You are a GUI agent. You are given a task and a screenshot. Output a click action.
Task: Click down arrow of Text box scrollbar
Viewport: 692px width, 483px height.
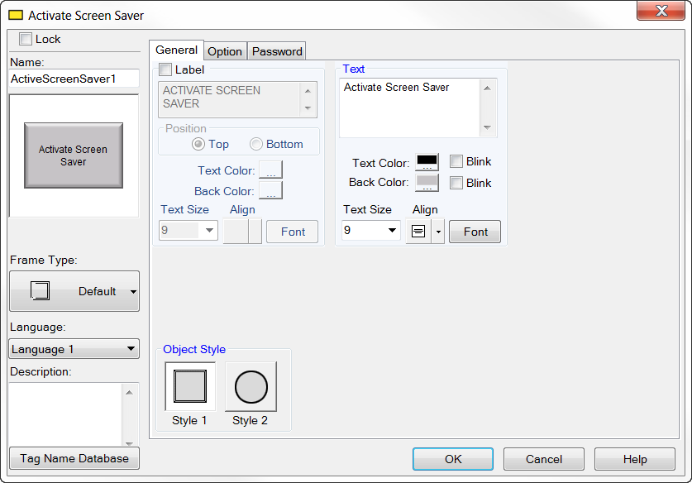pos(487,127)
